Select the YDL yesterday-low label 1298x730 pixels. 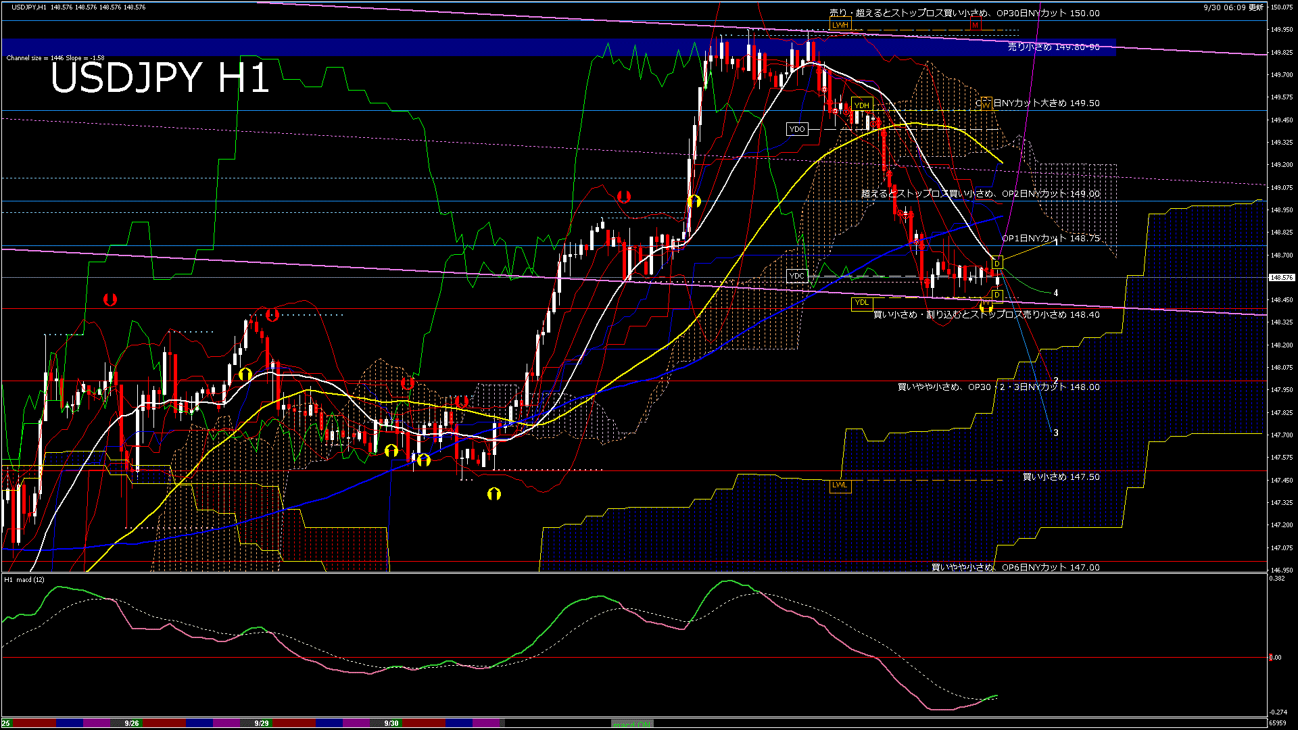pos(861,302)
